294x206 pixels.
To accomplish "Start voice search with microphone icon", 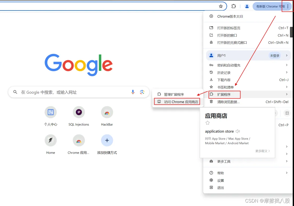I will [x=133, y=92].
